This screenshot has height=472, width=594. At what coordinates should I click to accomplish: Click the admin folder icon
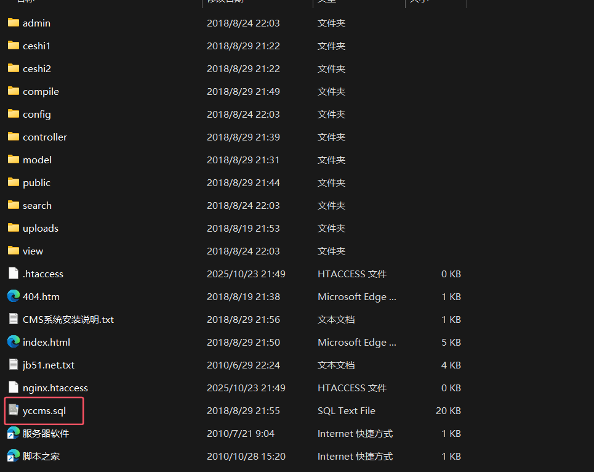click(14, 23)
